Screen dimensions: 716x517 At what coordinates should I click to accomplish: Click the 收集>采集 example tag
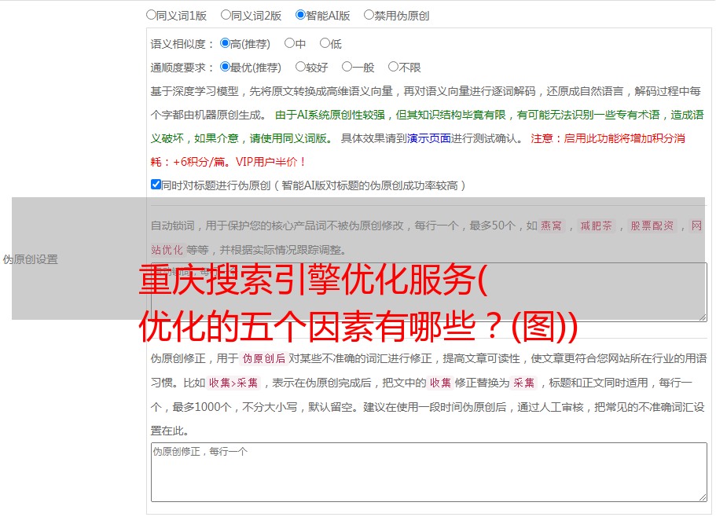tap(233, 383)
